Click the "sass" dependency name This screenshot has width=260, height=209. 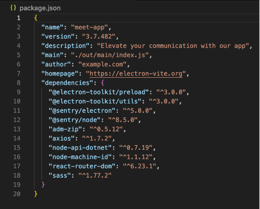[60, 176]
